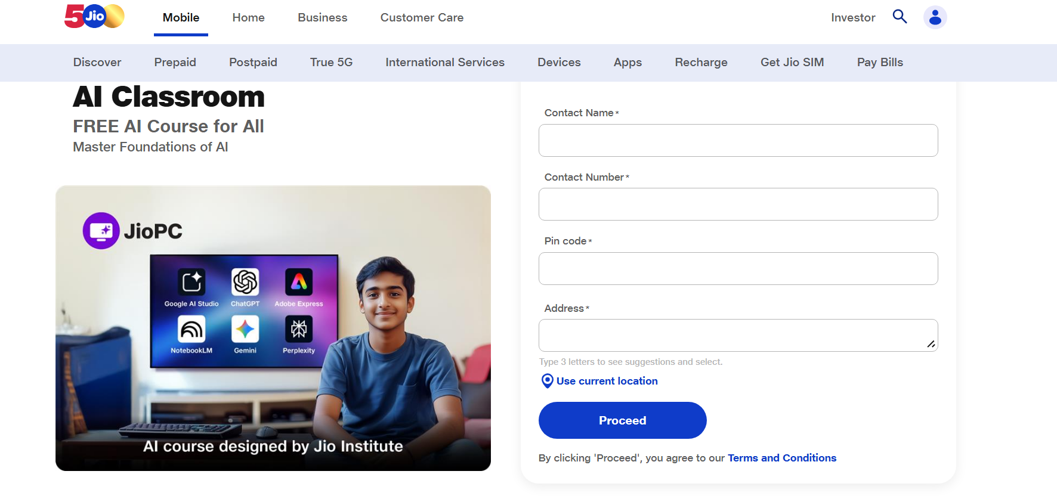
Task: Click into the Contact Number field
Action: pyautogui.click(x=738, y=204)
